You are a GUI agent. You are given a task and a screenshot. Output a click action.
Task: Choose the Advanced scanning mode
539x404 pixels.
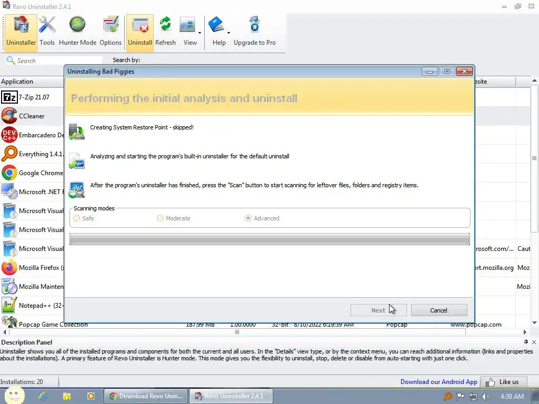point(248,218)
